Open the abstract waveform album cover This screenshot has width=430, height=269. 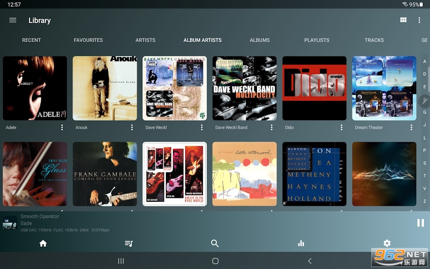point(384,174)
